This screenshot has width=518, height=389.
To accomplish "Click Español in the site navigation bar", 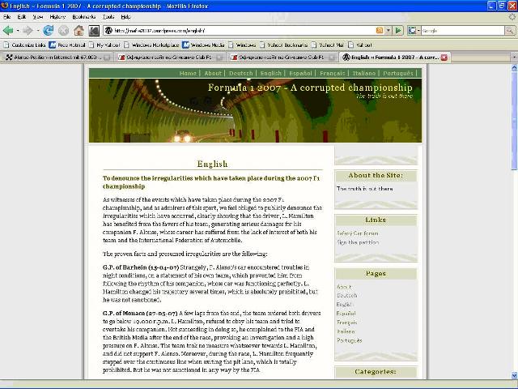I will (x=300, y=74).
